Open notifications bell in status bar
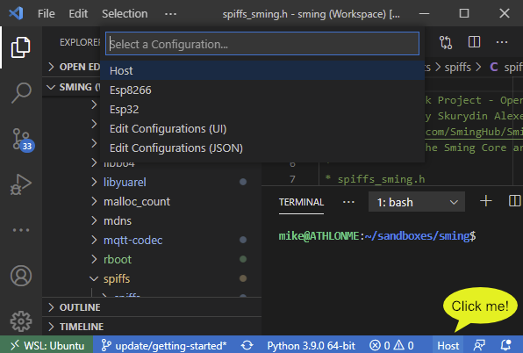This screenshot has width=523, height=353. (x=506, y=345)
